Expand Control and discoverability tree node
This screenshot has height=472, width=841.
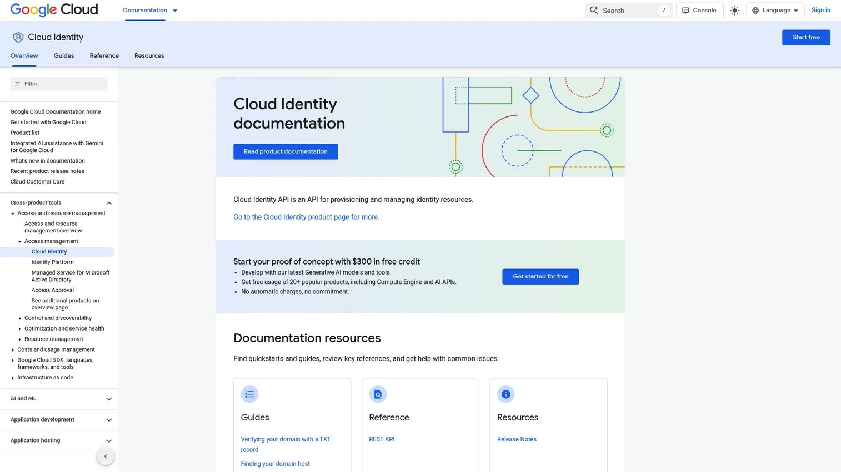(x=19, y=318)
